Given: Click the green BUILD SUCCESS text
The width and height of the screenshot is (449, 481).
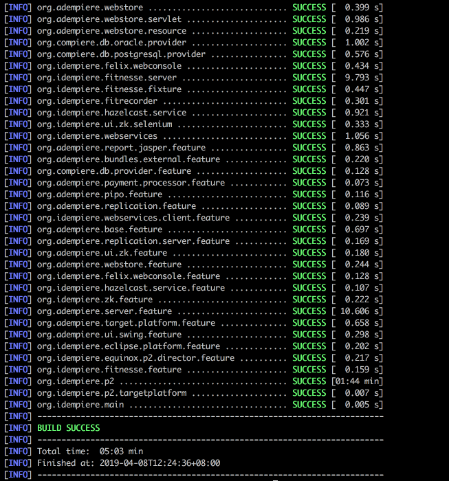Looking at the screenshot, I should pos(68,427).
